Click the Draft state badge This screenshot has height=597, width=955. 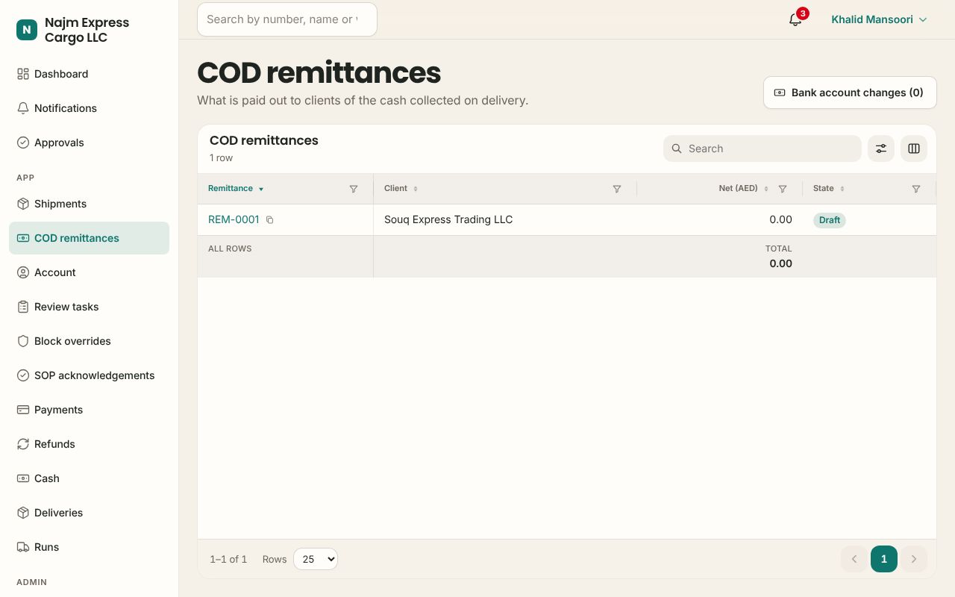click(830, 220)
